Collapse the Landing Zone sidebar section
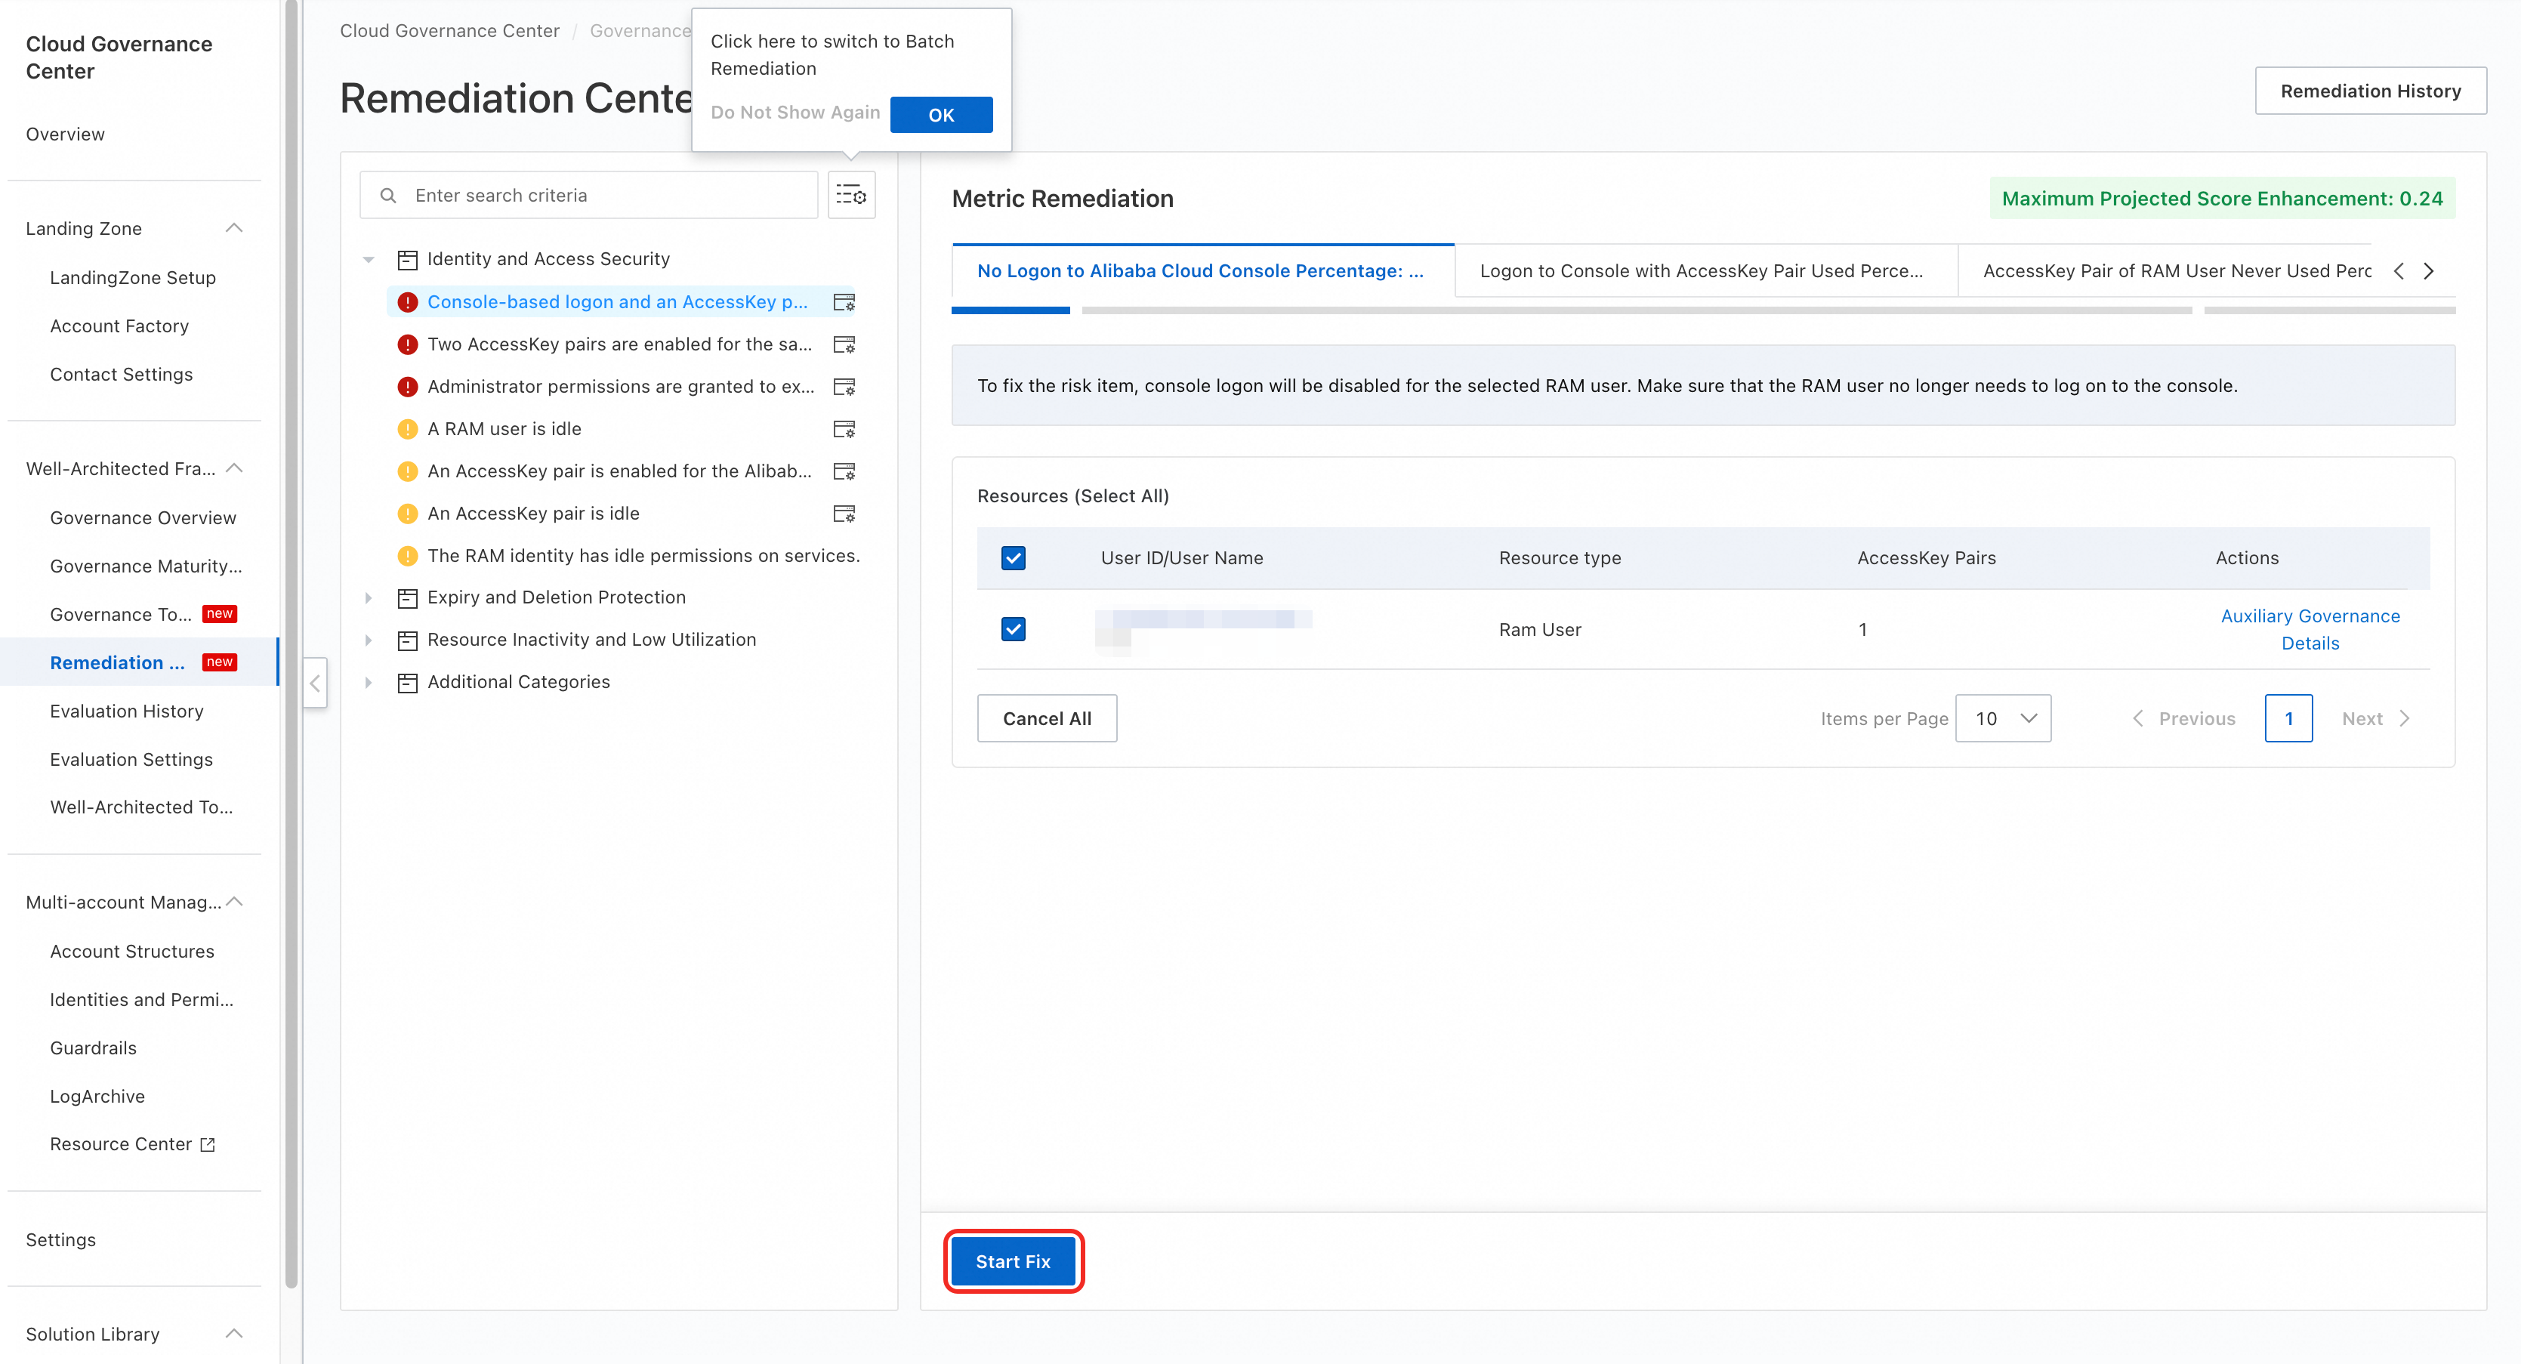Viewport: 2521px width, 1364px height. 234,228
